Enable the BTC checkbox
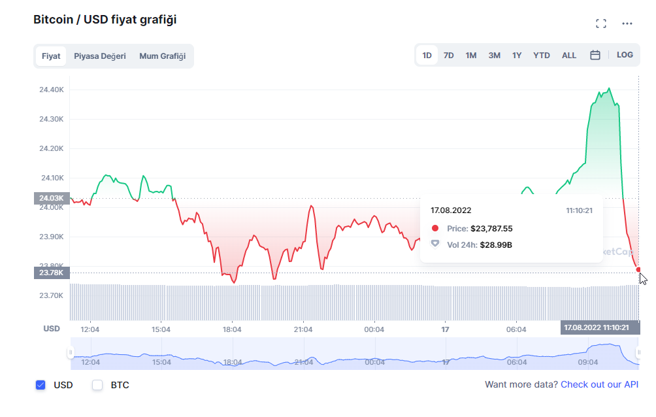 point(97,385)
